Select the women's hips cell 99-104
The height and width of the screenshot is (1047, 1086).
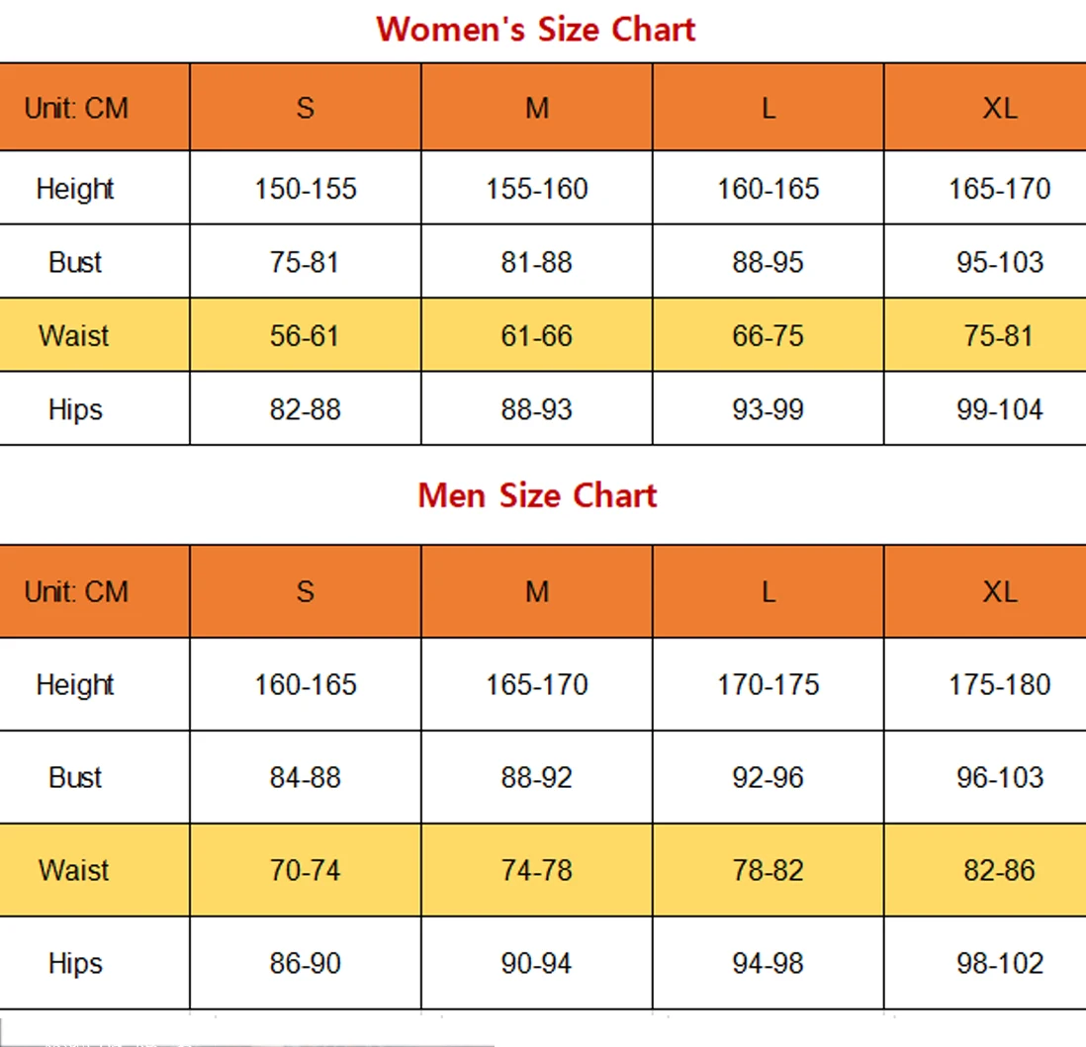[x=999, y=409]
